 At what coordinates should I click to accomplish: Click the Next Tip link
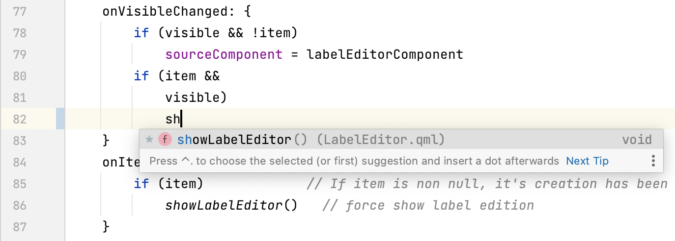pos(587,161)
